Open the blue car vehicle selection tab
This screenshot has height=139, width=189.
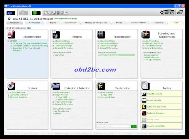(x=11, y=13)
